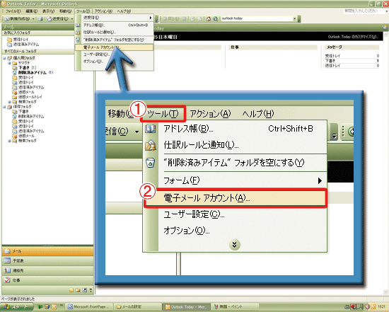Open the ヘルプ menu
The width and height of the screenshot is (389, 312).
[x=124, y=11]
